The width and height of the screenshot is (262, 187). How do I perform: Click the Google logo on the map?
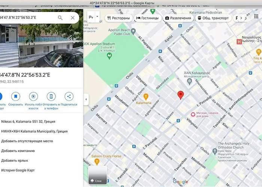180,181
